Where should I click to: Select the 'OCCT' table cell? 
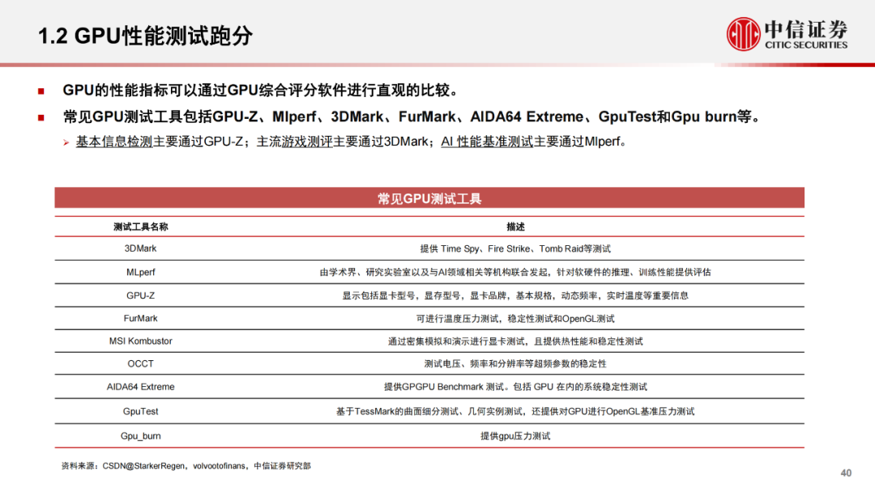click(141, 363)
